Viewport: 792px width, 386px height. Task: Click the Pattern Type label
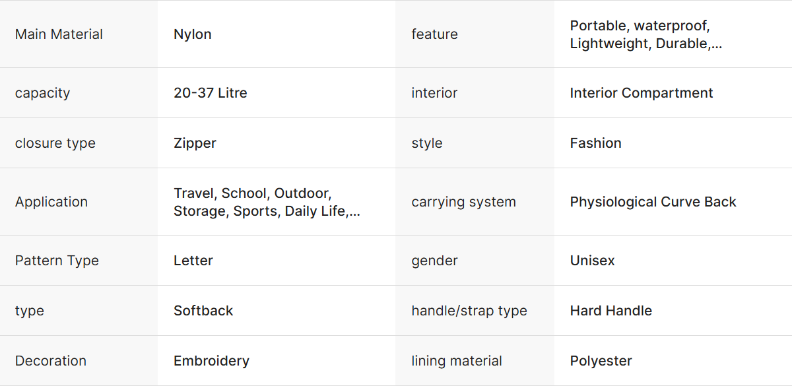pos(57,261)
